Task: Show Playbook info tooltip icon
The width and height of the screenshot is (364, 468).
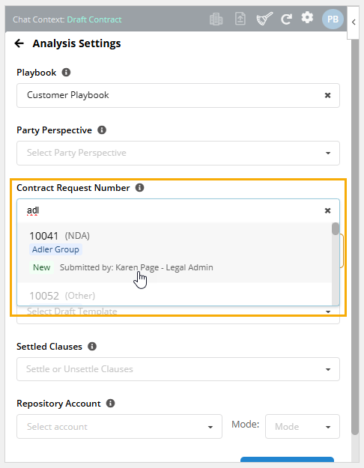Action: tap(66, 72)
